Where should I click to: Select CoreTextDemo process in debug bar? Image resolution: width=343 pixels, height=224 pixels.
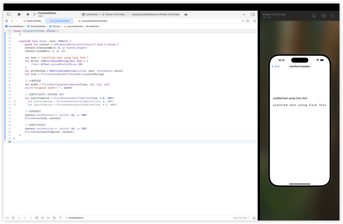74,218
